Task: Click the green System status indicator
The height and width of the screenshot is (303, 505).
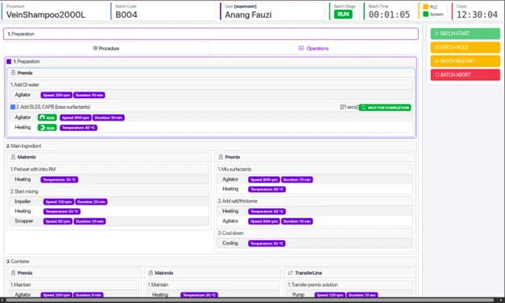Action: pyautogui.click(x=426, y=14)
